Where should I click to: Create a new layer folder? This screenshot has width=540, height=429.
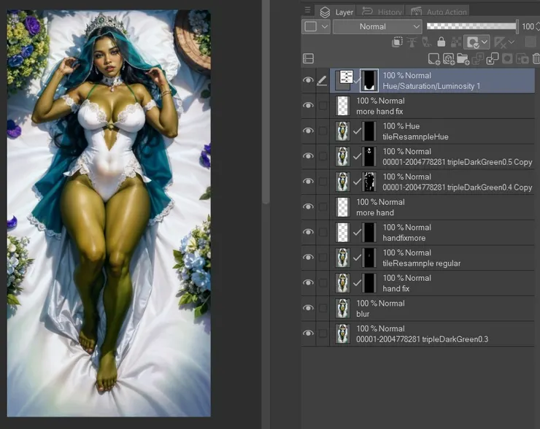(463, 58)
